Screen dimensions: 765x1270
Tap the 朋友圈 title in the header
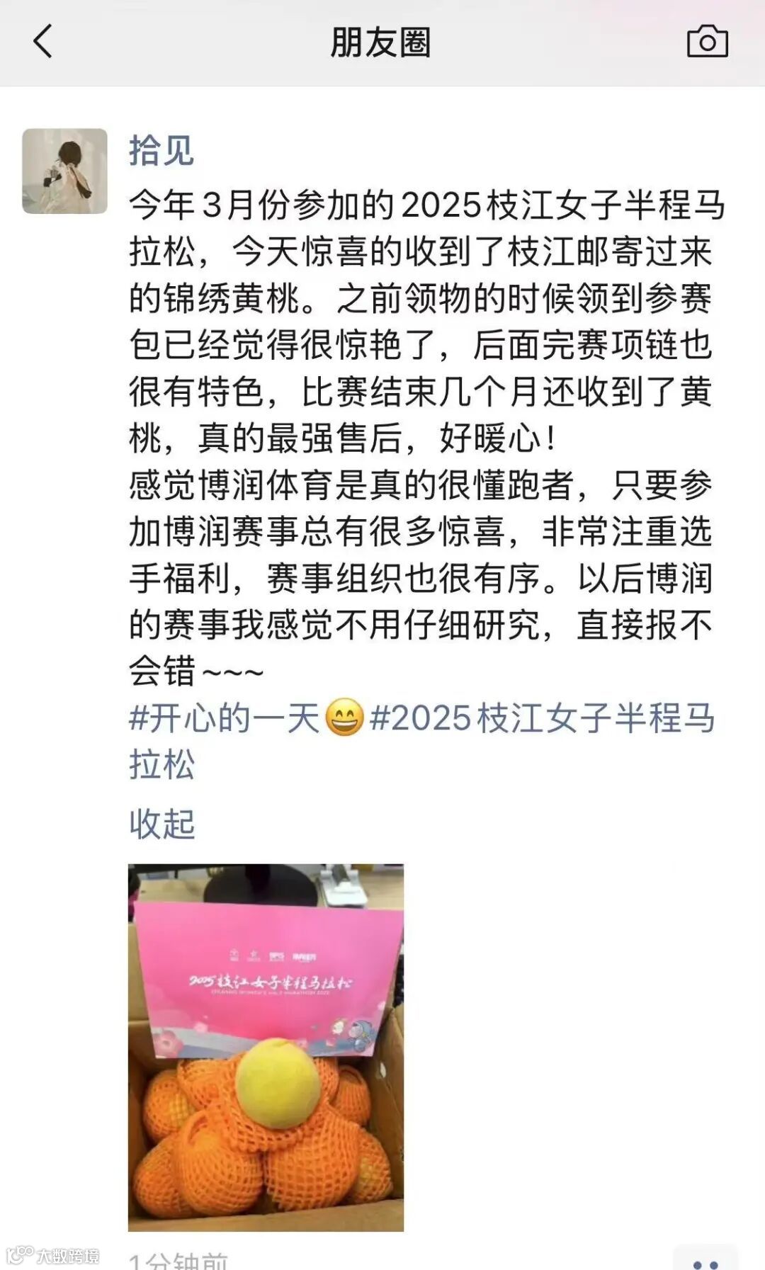click(x=380, y=42)
